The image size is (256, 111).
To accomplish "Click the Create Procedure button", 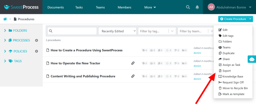I will click(233, 19).
